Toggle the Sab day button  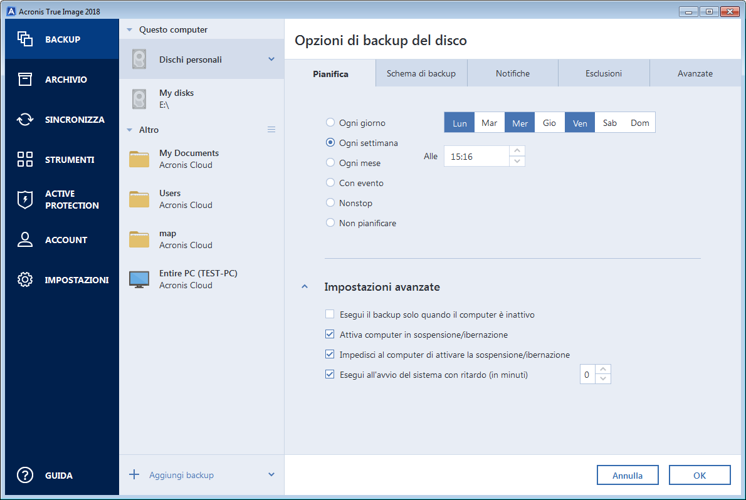(x=609, y=123)
